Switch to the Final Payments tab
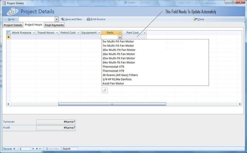 [54, 25]
